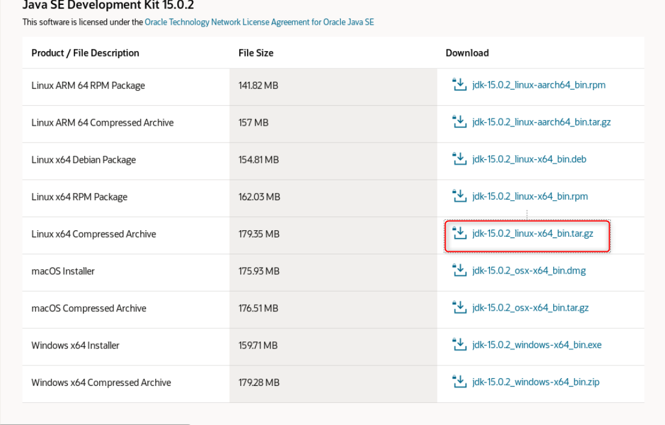Screen dimensions: 665x425
Task: Click the 'Java SE Development Kit 15.0.2' heading
Action: click(108, 5)
